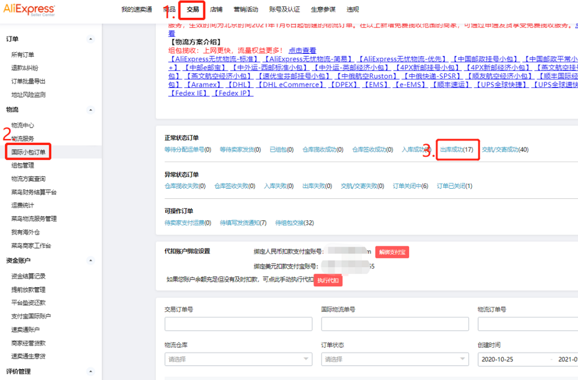This screenshot has width=578, height=380.
Task: Open 速卖通生意贷 in the sidebar
Action: coord(29,356)
